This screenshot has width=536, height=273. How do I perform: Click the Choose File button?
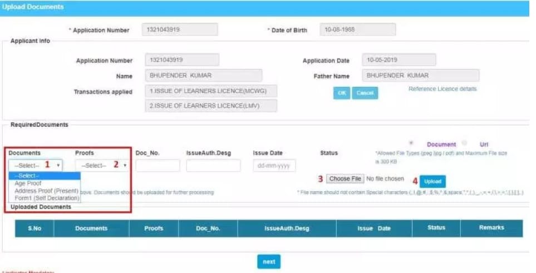[345, 179]
